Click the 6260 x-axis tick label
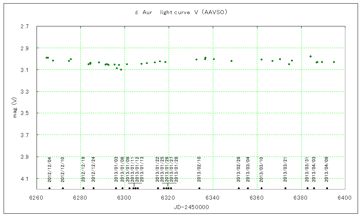Screen dimensions: 362x217 coord(36,198)
